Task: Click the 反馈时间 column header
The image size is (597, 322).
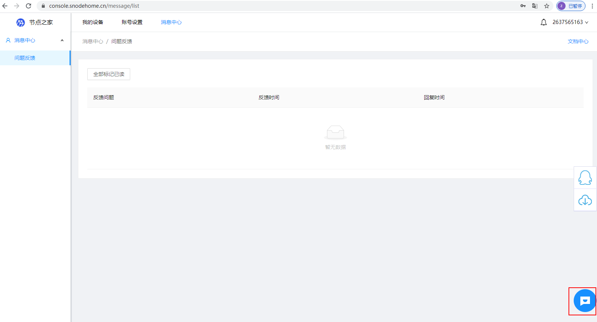Action: coord(269,97)
